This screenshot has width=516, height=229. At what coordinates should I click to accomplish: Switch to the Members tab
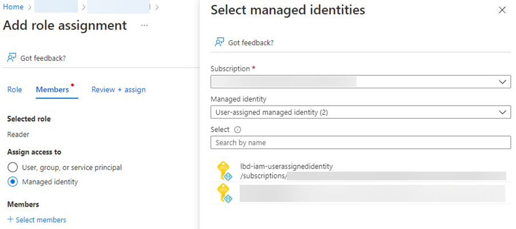point(52,90)
